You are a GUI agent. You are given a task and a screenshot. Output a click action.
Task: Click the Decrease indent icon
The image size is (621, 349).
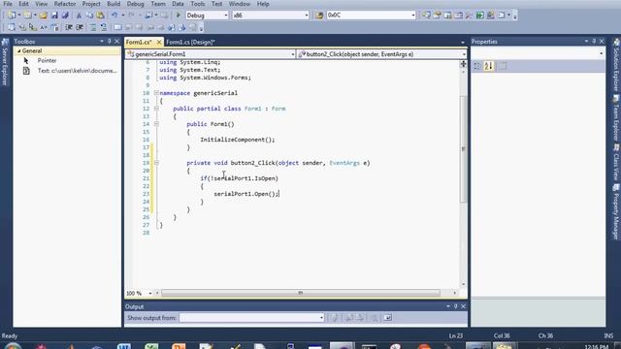click(69, 27)
